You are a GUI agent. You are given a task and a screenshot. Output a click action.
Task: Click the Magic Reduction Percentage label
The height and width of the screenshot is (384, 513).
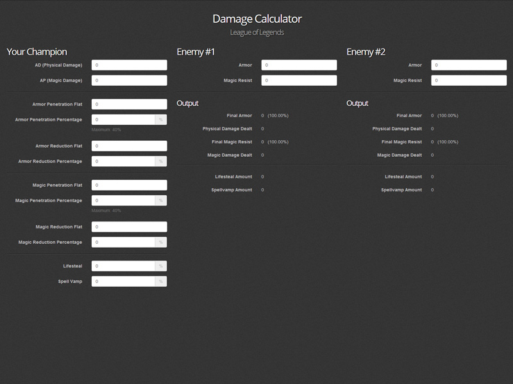click(x=50, y=243)
